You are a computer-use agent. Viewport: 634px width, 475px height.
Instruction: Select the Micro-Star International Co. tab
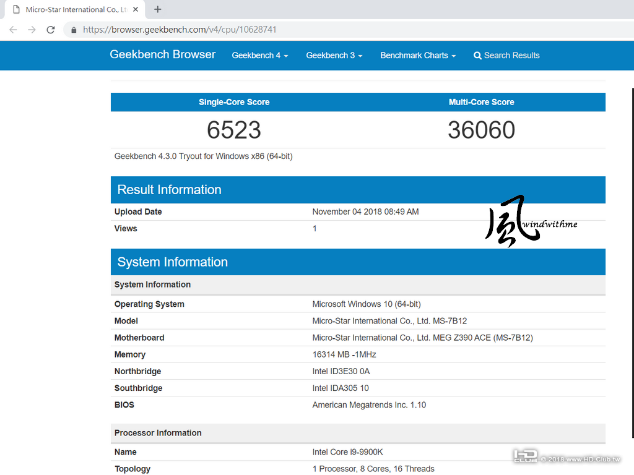pos(75,9)
